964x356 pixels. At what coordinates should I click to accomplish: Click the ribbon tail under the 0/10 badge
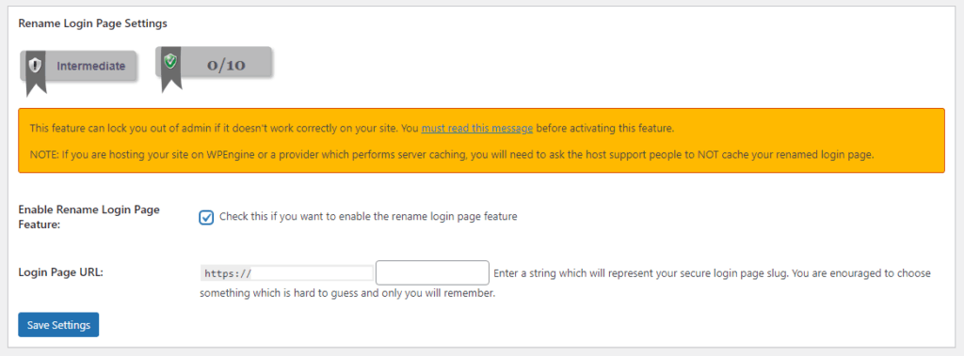171,83
